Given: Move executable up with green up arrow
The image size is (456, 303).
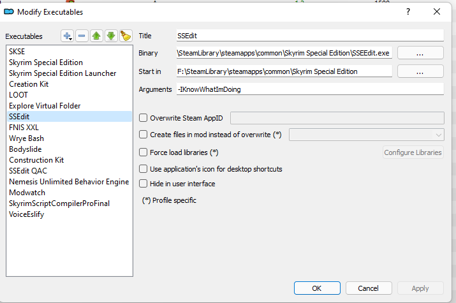Looking at the screenshot, I should (96, 36).
